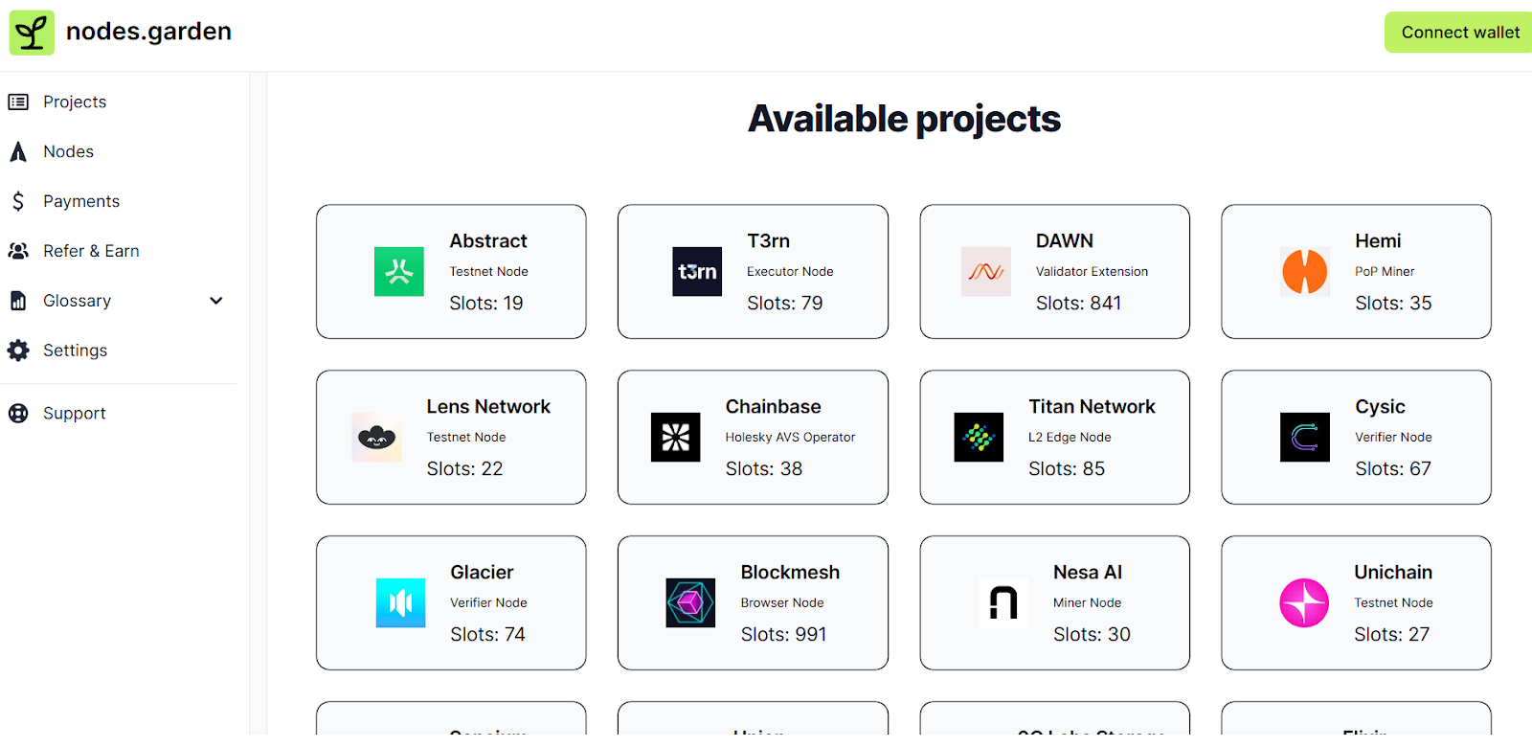This screenshot has width=1532, height=747.
Task: Click the Settings gear icon
Action: pos(18,351)
